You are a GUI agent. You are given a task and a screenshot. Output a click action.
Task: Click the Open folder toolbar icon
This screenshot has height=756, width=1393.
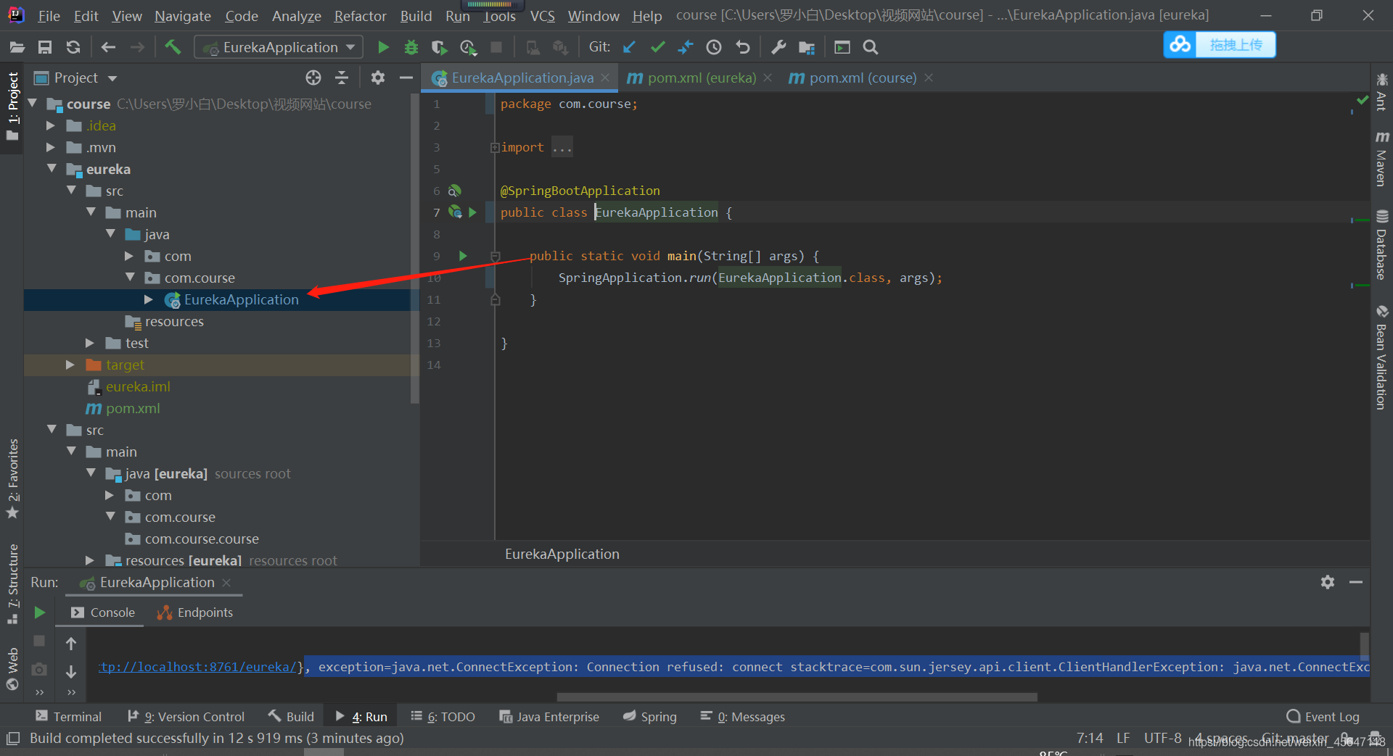(x=17, y=47)
